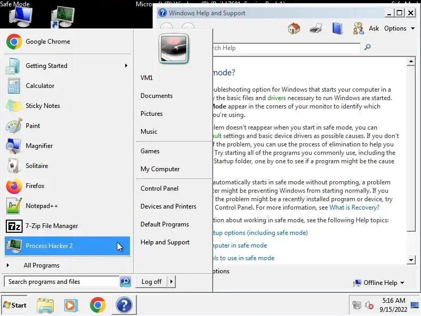Go to Help home via the house icon
Image resolution: width=421 pixels, height=316 pixels.
294,28
